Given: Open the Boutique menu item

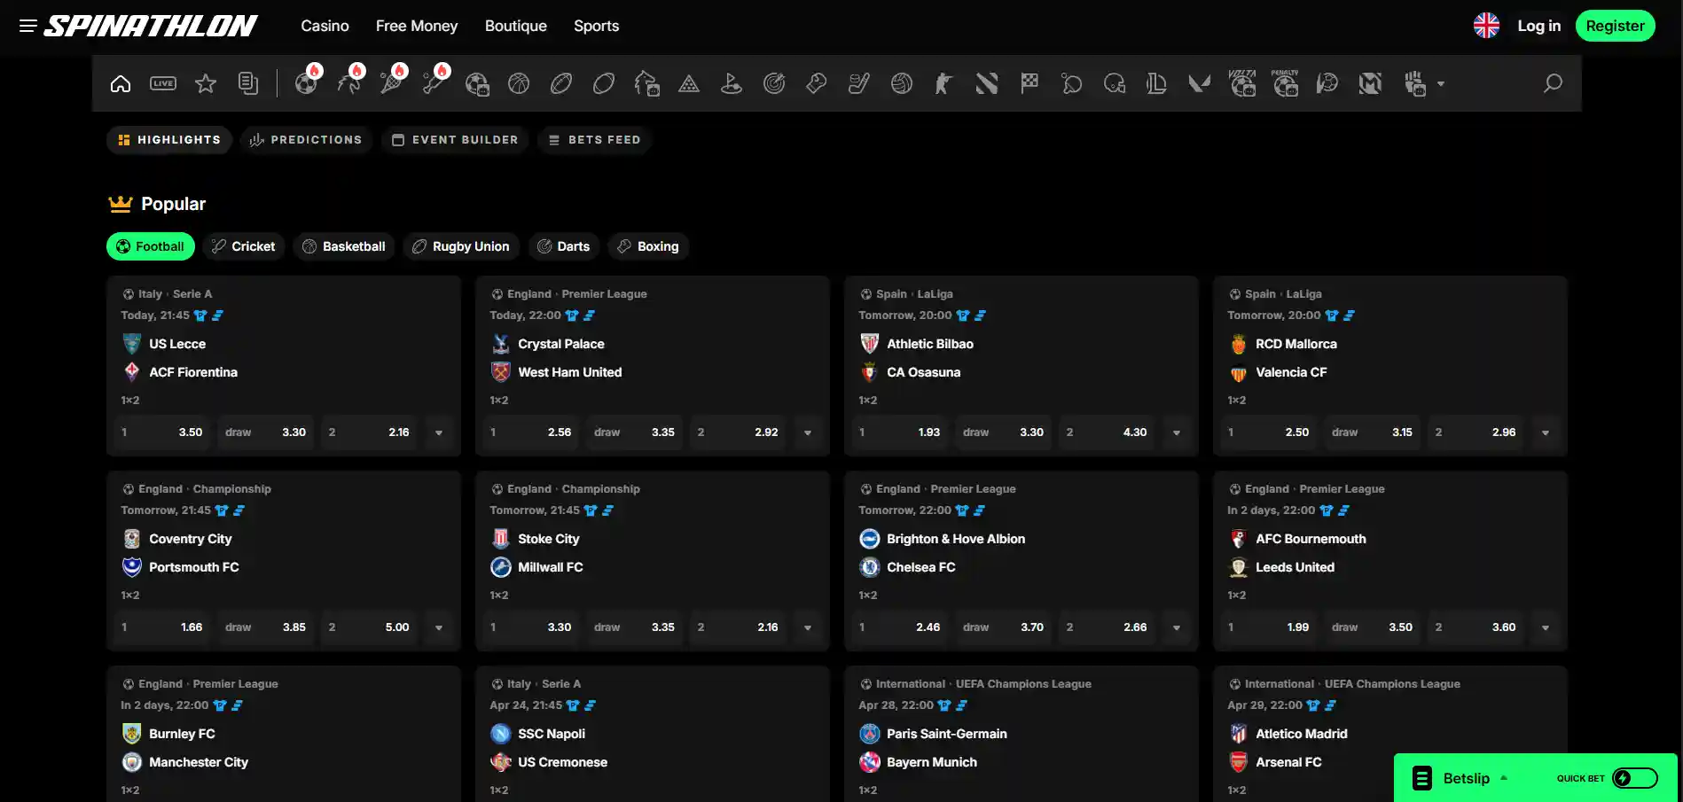Looking at the screenshot, I should coord(516,26).
